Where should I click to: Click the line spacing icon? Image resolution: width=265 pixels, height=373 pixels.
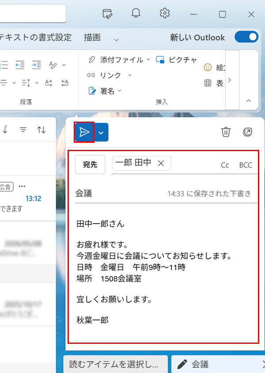pyautogui.click(x=26, y=83)
